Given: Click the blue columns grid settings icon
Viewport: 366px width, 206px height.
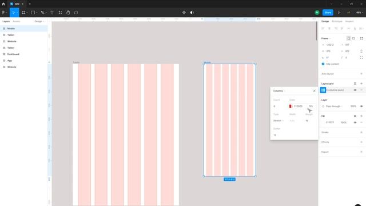Looking at the screenshot, I should click(323, 90).
